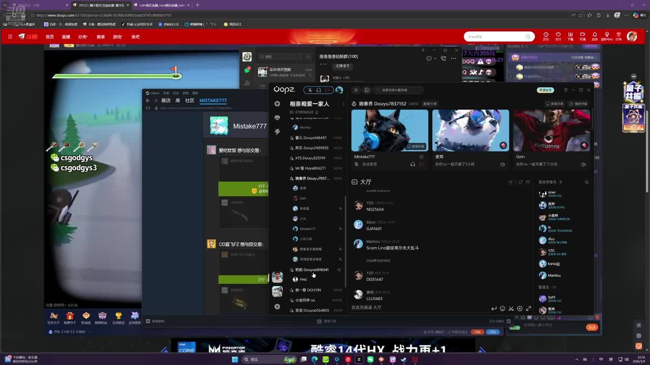
Task: Open the lightning icon in Oopz sidebar
Action: 277,131
